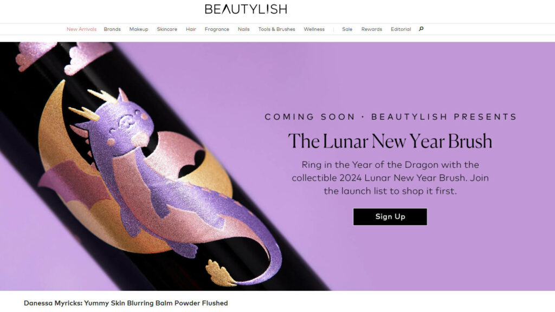Select the Skincare navigation item
The image size is (555, 312).
167,29
